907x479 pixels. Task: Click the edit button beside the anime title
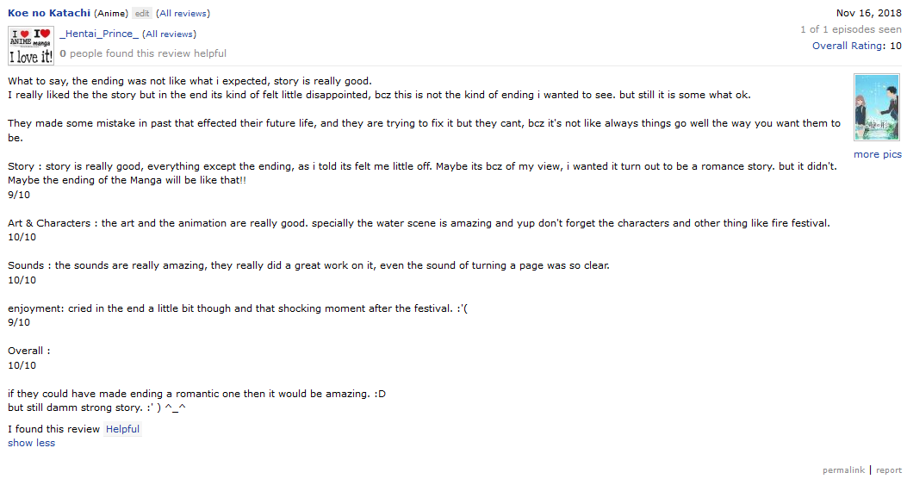click(x=141, y=13)
